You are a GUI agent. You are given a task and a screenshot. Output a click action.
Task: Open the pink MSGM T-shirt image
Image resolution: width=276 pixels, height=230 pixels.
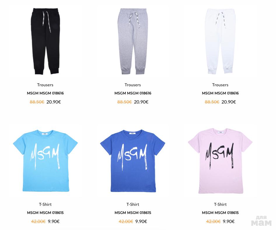[220, 161]
